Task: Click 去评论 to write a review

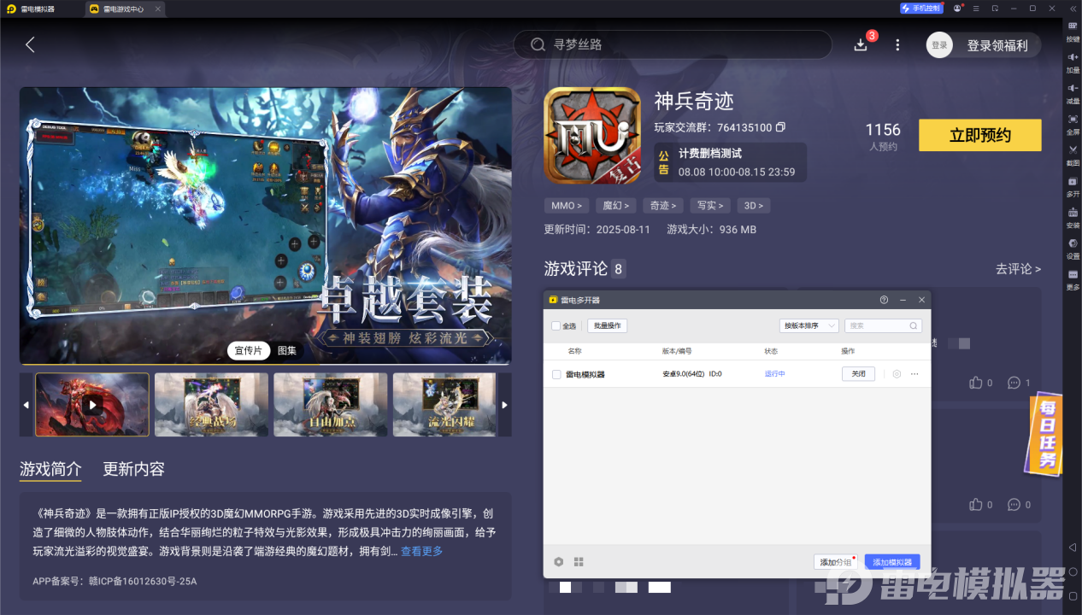Action: 1018,269
